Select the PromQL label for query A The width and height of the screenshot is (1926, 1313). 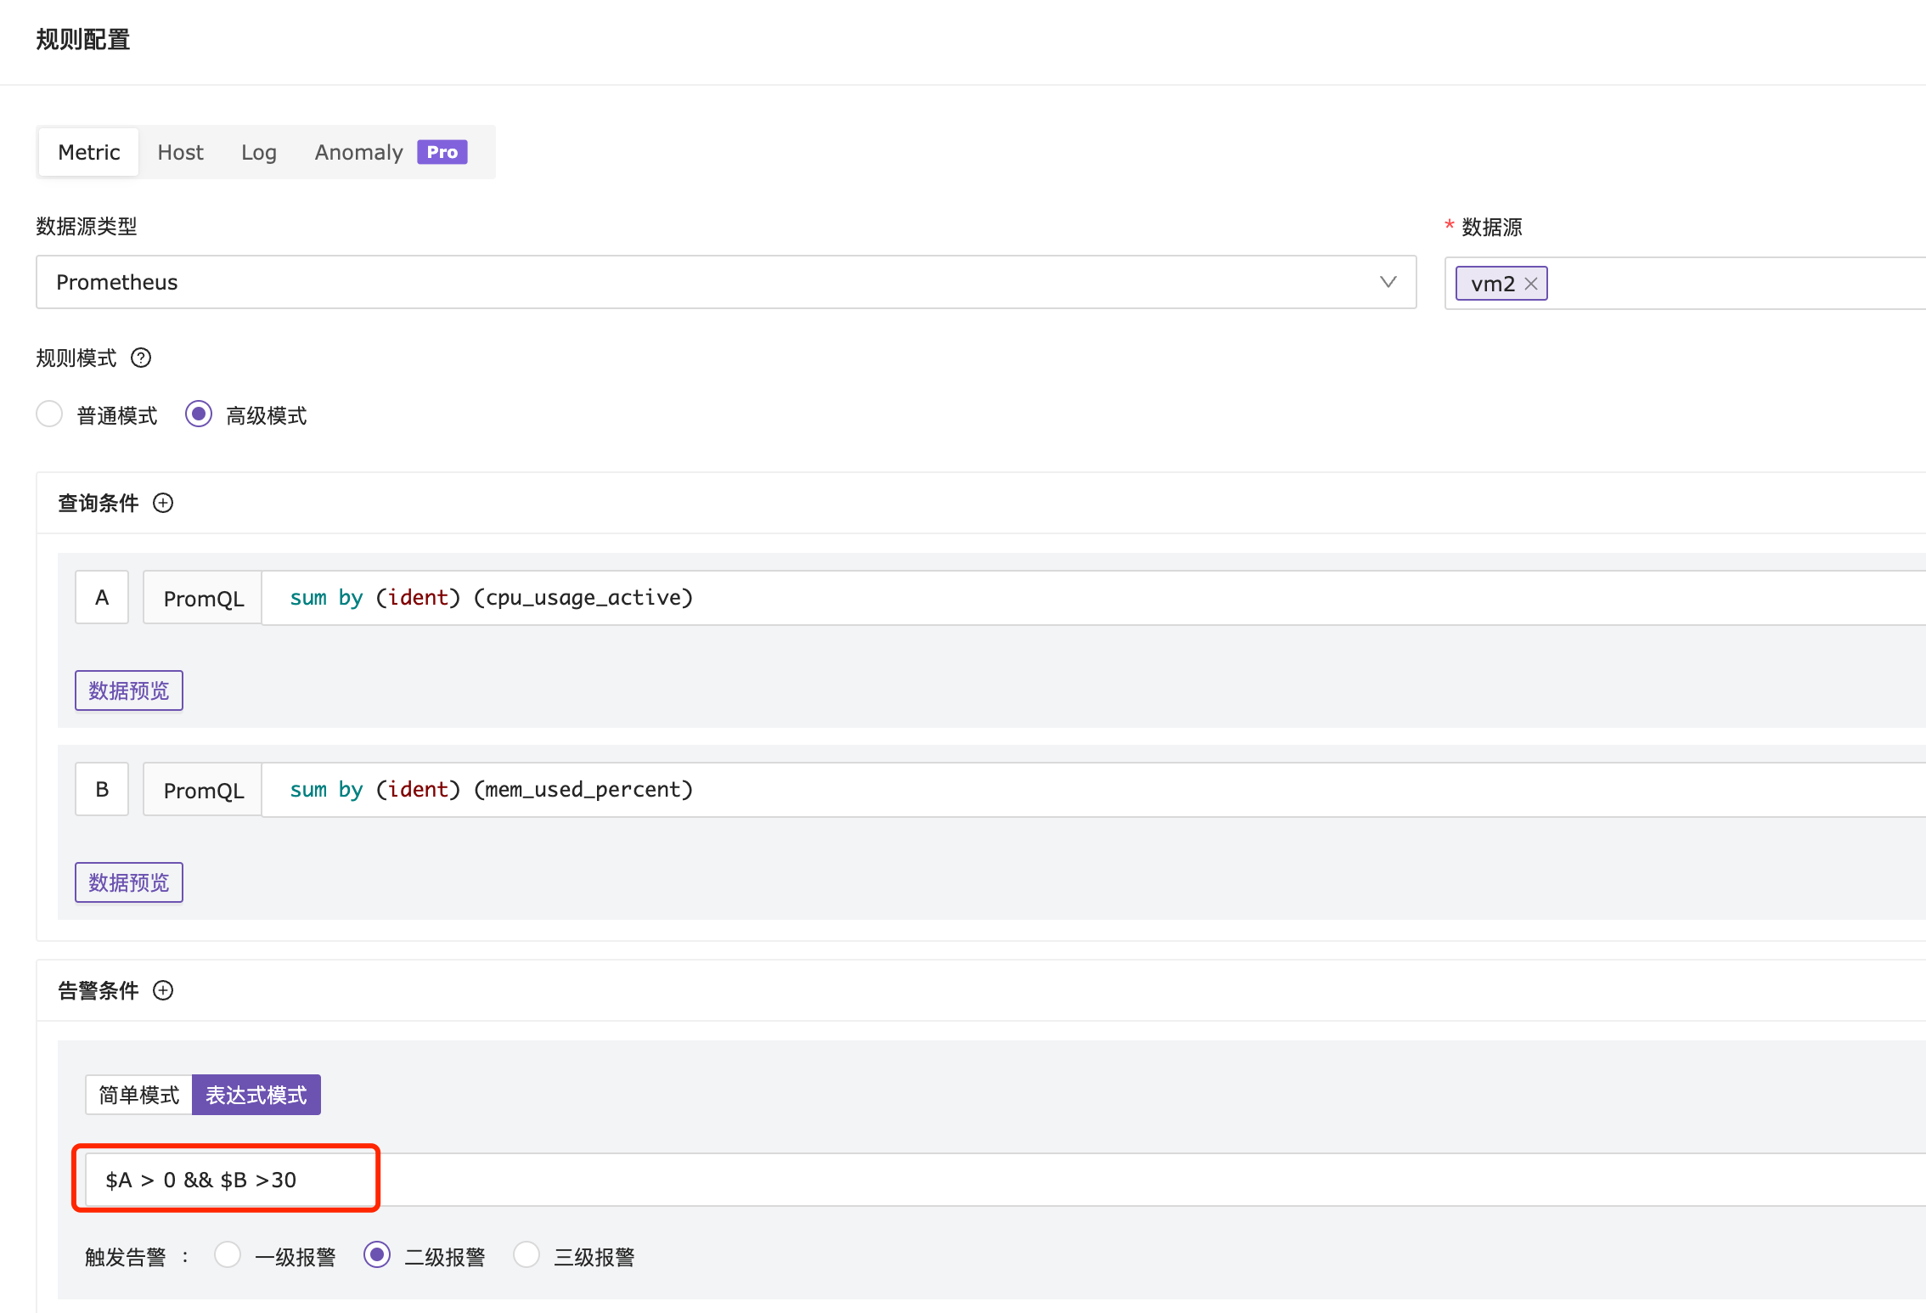pyautogui.click(x=203, y=598)
